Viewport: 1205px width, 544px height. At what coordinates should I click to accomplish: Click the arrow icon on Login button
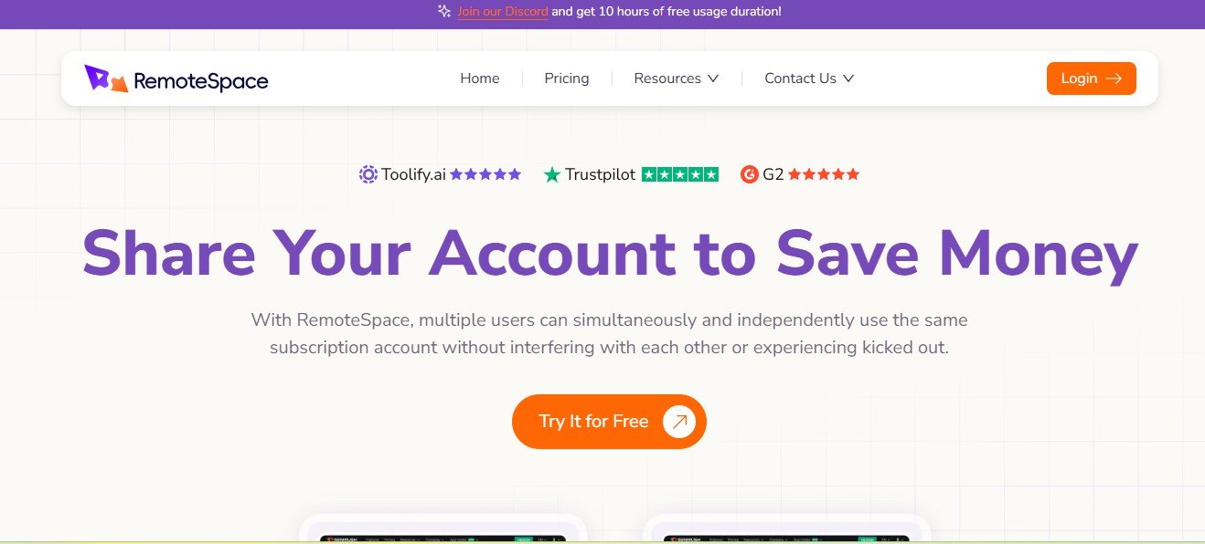pyautogui.click(x=1114, y=78)
